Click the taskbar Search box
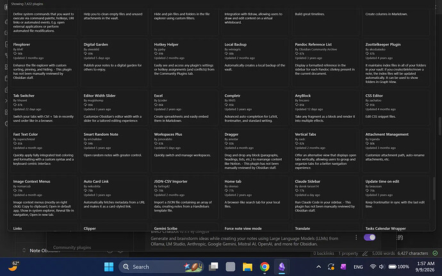 161,266
